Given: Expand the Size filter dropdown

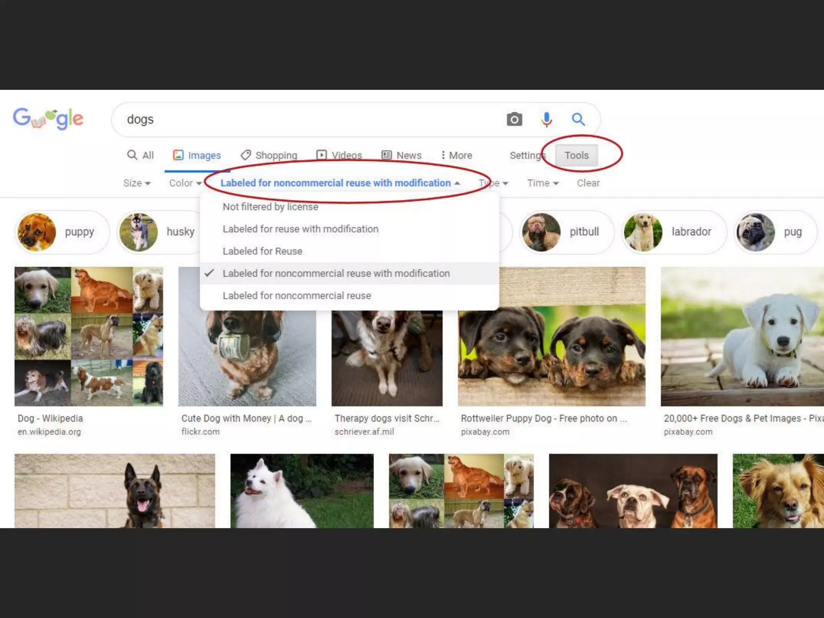Looking at the screenshot, I should coord(137,183).
